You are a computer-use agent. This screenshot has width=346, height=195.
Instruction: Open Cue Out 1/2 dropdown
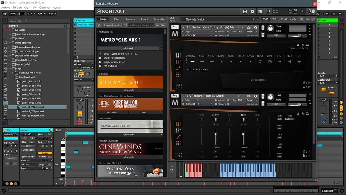click(x=328, y=76)
